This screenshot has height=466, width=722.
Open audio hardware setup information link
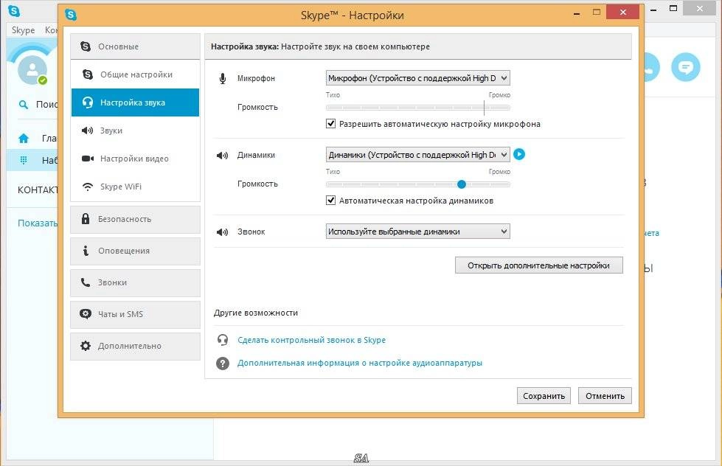(360, 363)
